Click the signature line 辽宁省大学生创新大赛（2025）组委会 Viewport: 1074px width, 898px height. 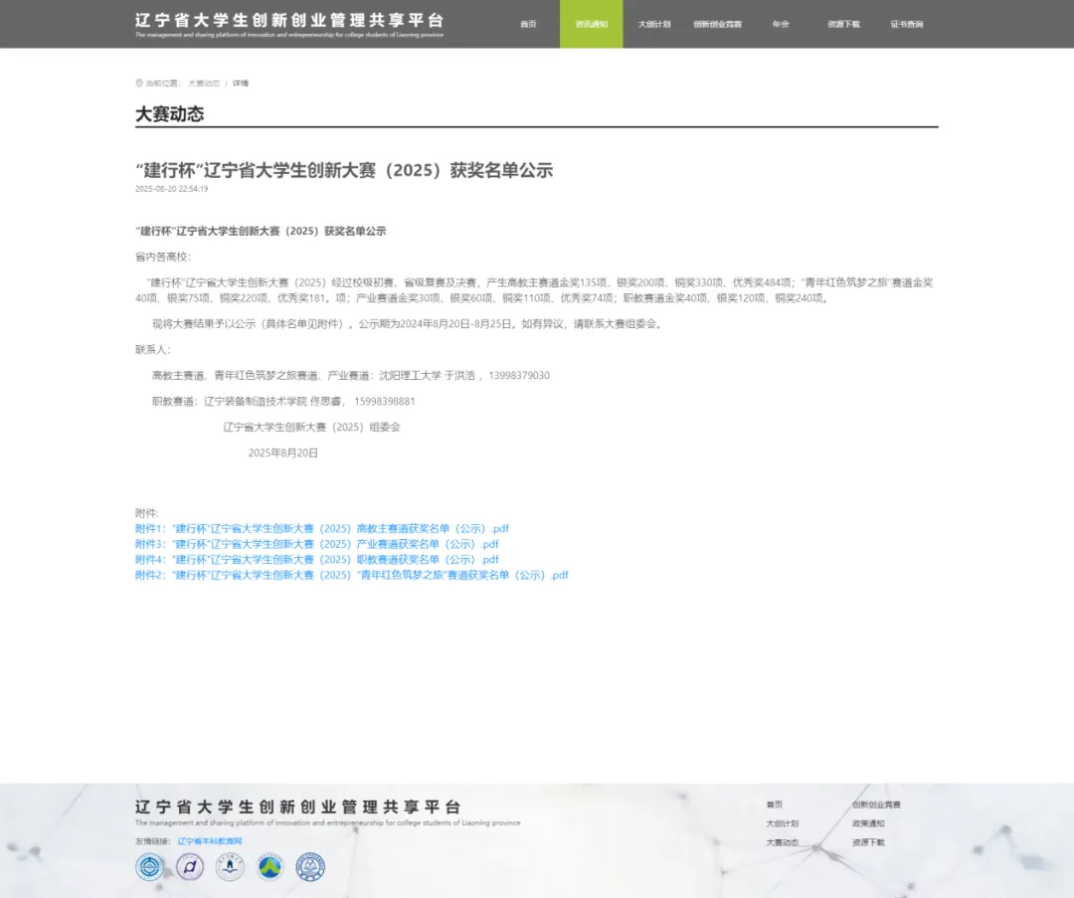click(311, 428)
